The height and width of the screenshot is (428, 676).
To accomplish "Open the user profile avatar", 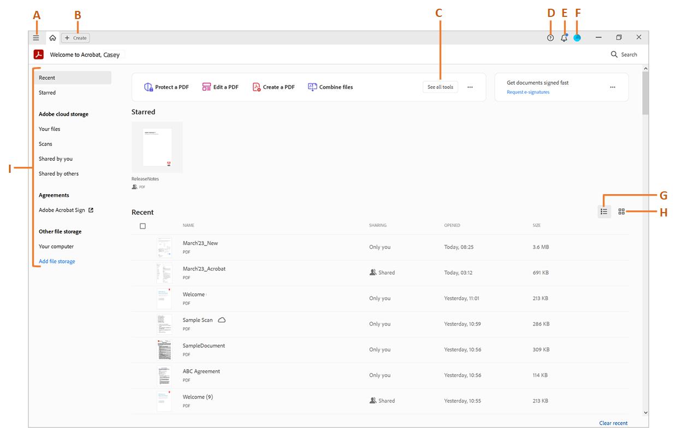I will tap(577, 38).
